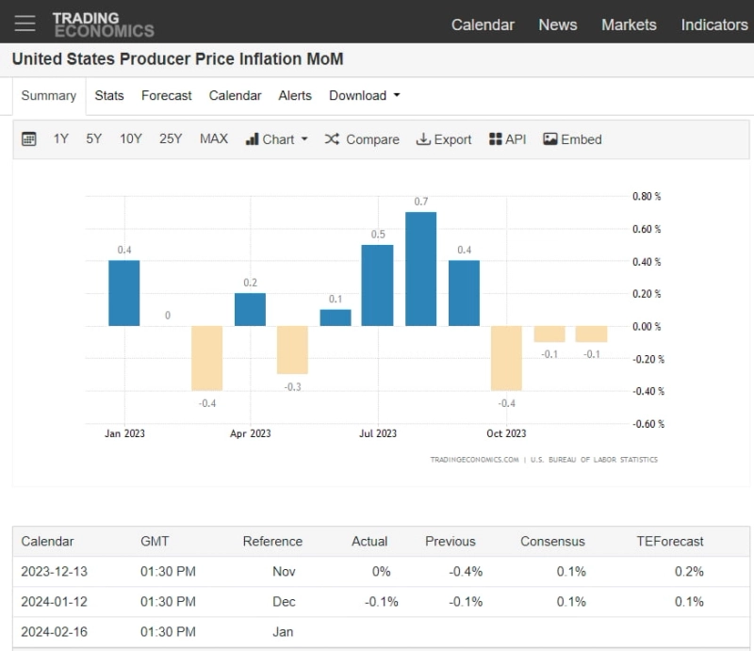The image size is (754, 651).
Task: Go to Markets in top navigation
Action: pyautogui.click(x=629, y=24)
